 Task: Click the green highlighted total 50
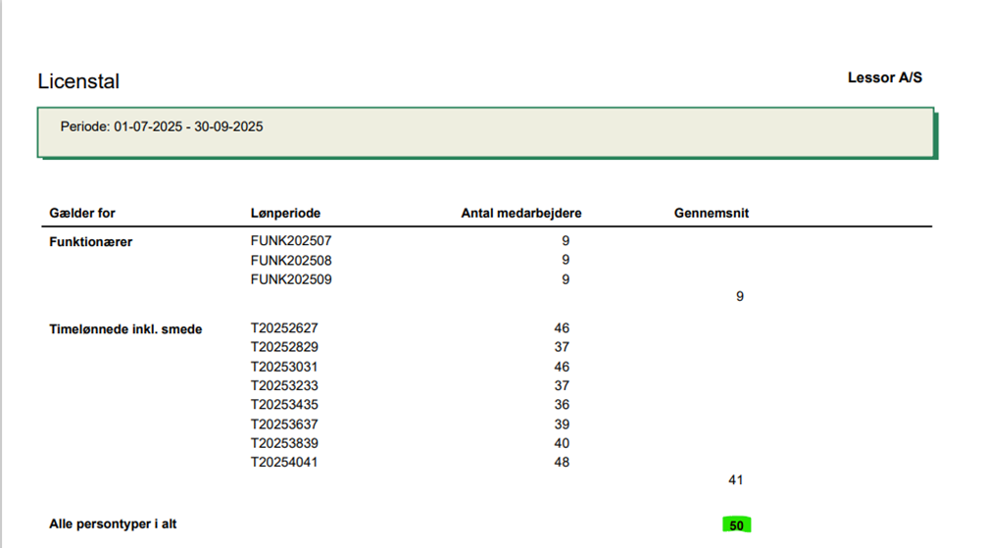coord(736,525)
